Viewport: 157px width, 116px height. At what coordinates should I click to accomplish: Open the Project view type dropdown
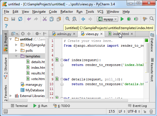[15, 34]
